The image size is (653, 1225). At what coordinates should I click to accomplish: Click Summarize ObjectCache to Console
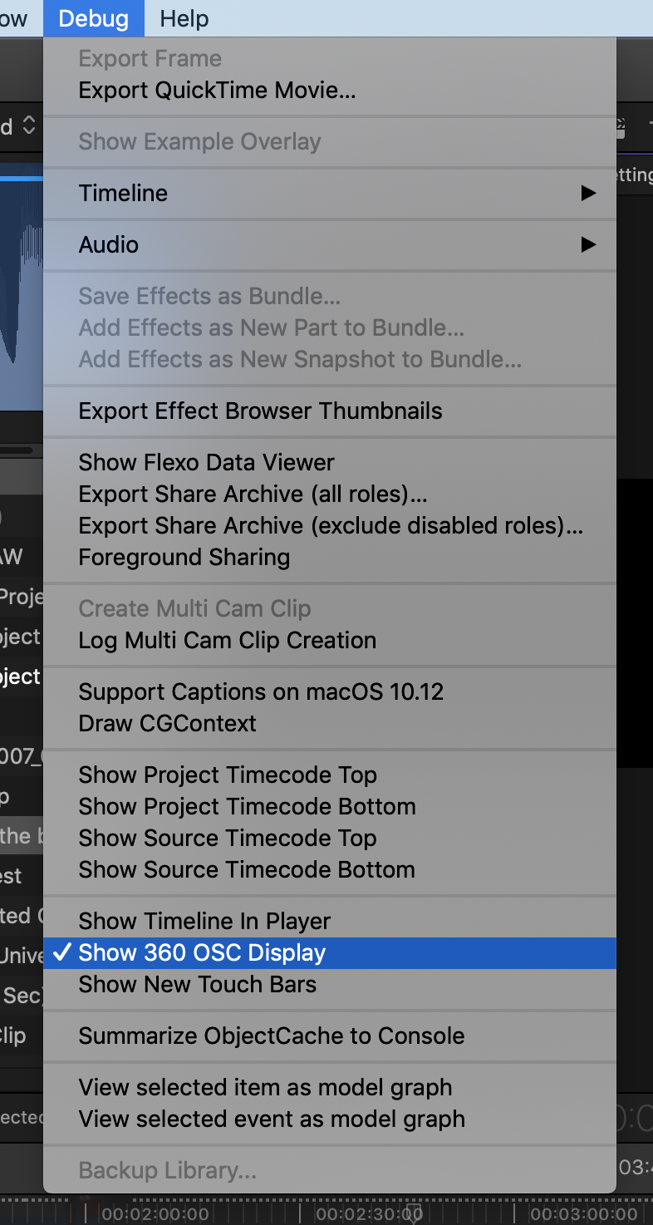point(271,1036)
